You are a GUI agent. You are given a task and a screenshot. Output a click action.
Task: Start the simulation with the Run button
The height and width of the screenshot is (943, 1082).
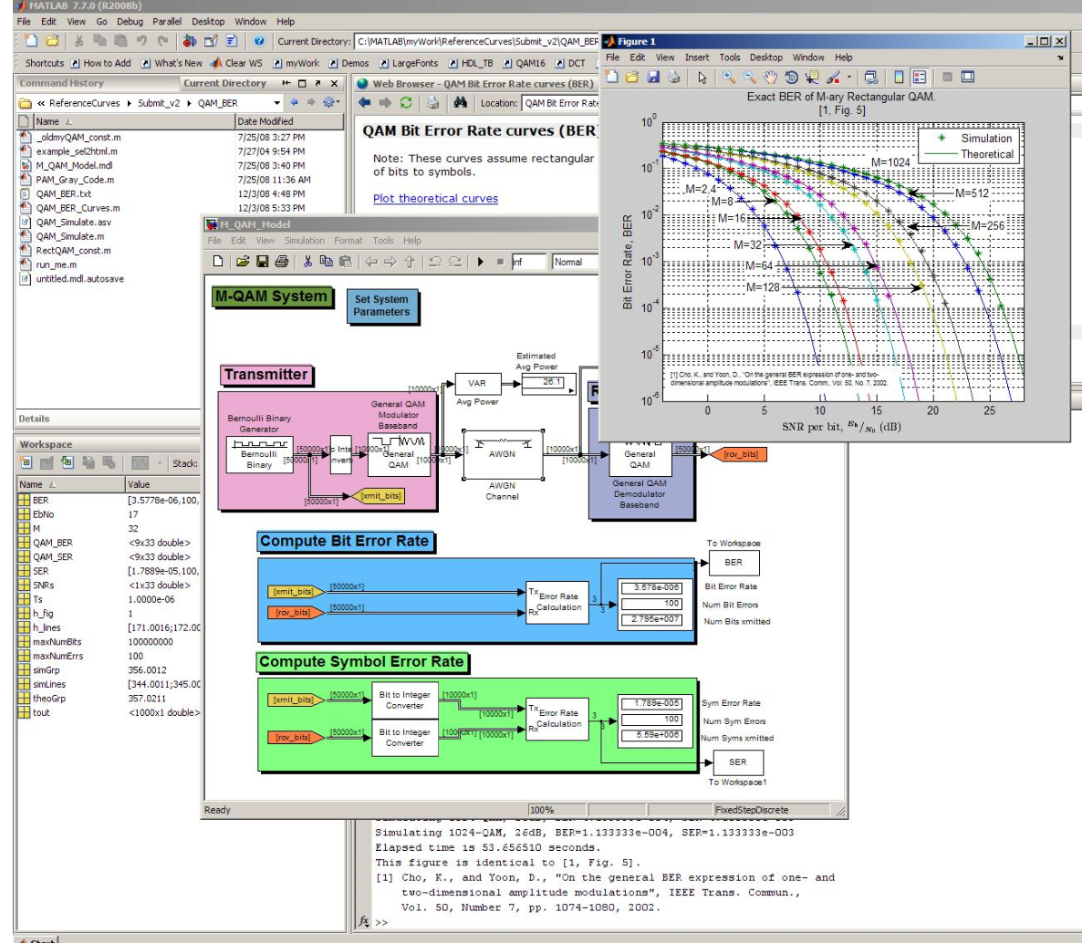479,262
